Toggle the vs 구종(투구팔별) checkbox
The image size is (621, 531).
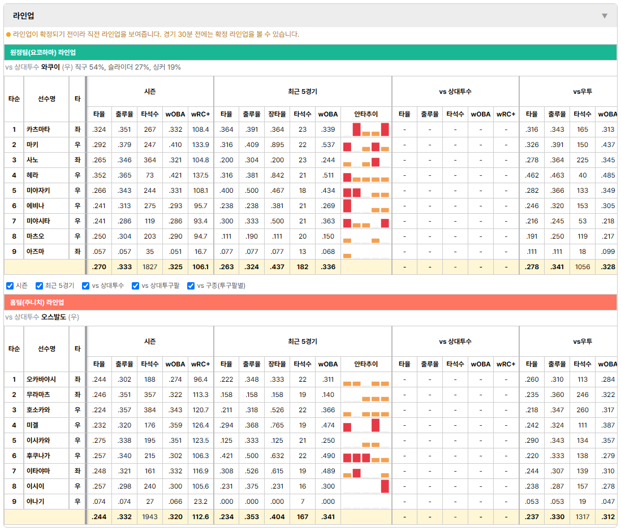(x=191, y=286)
